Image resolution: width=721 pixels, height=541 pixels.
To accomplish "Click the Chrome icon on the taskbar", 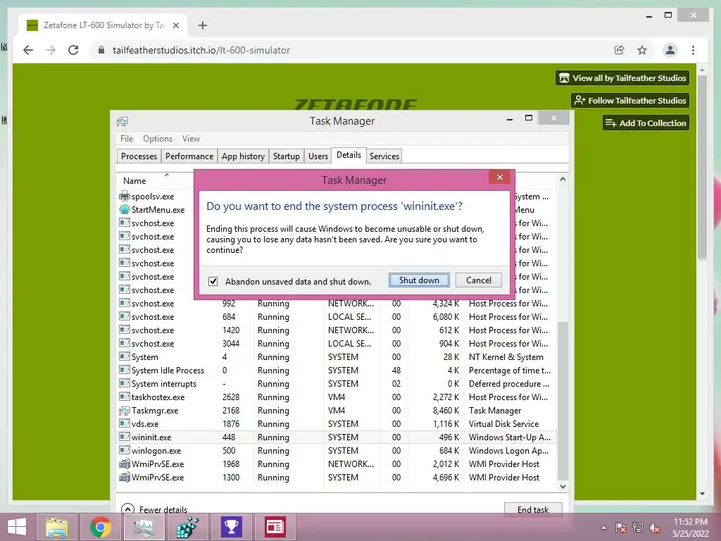I will (101, 527).
